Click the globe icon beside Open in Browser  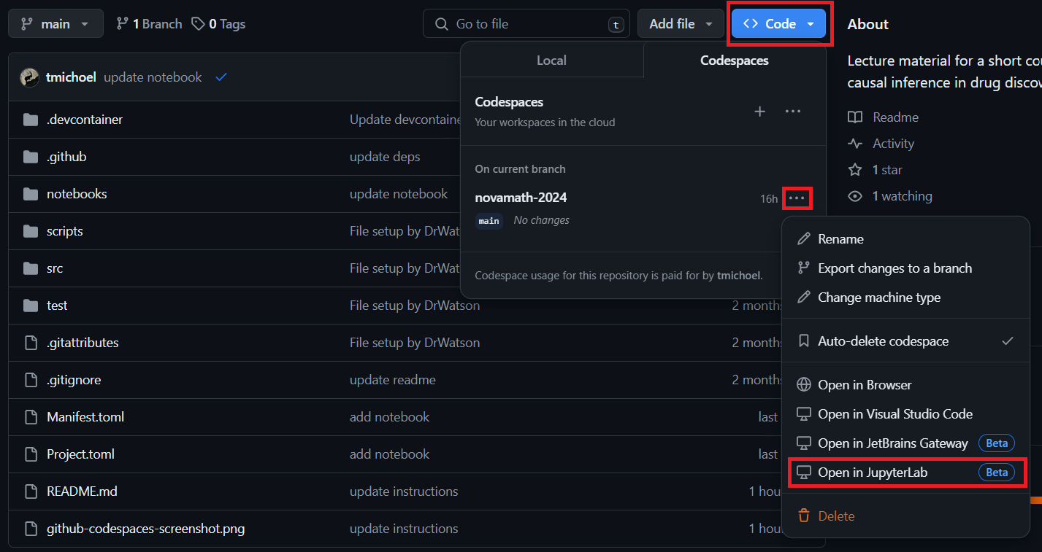pyautogui.click(x=804, y=385)
